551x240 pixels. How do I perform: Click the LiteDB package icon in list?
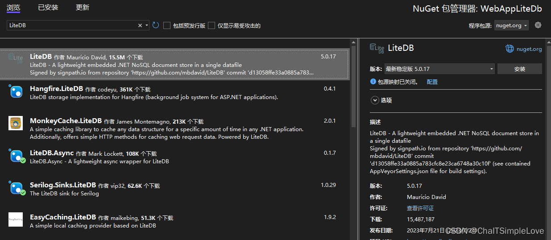(x=16, y=59)
